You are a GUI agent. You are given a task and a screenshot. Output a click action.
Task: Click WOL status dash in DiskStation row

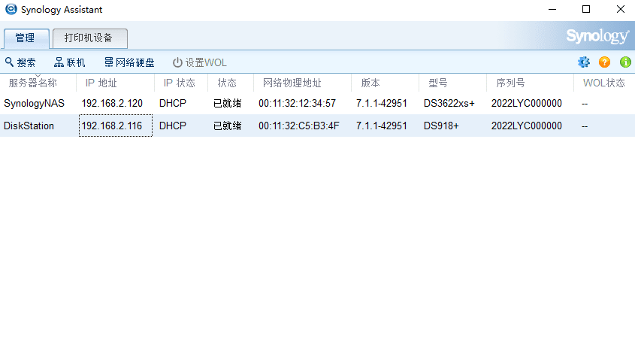(x=585, y=126)
